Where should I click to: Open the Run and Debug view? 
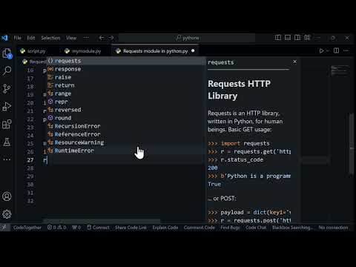click(x=7, y=106)
